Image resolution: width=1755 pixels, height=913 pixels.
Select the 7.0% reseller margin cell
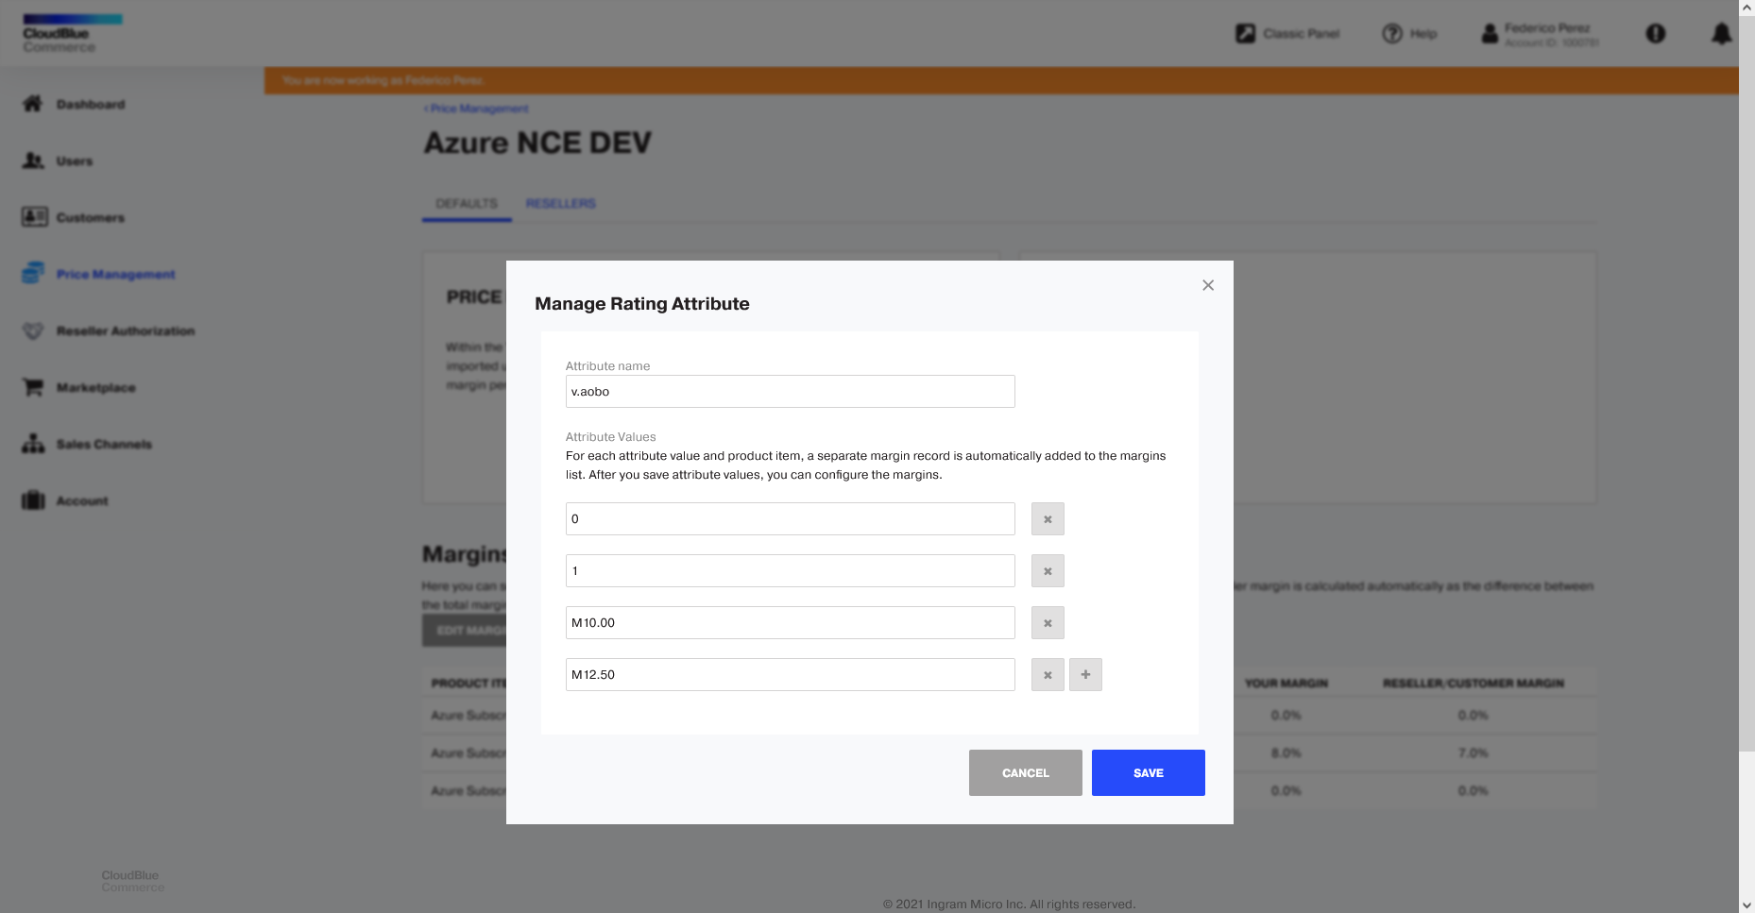tap(1474, 753)
